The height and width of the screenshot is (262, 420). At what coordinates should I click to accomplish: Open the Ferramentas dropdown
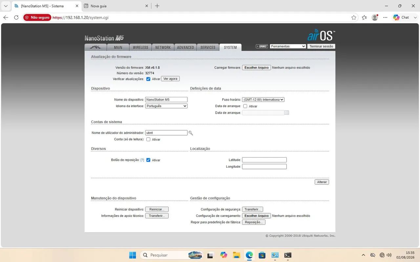288,47
